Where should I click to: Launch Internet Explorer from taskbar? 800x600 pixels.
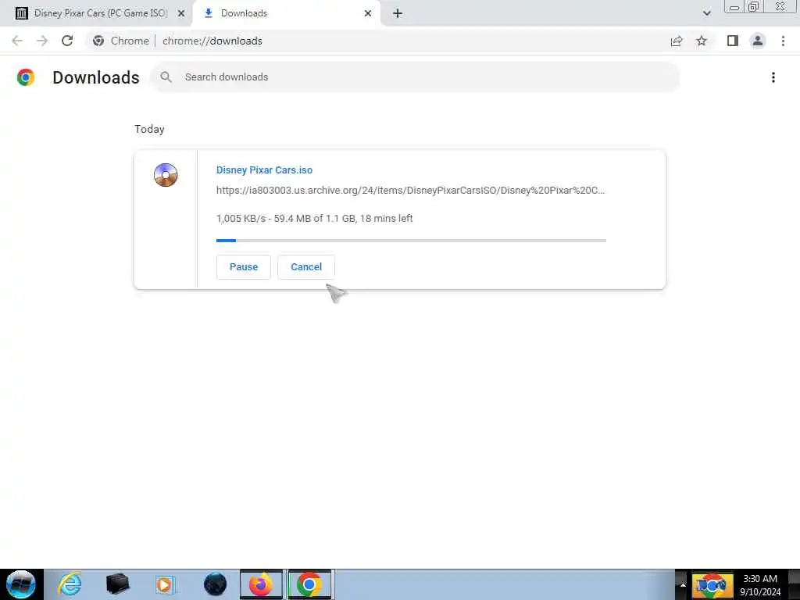point(70,584)
